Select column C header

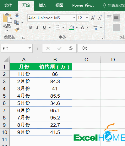(86, 60)
